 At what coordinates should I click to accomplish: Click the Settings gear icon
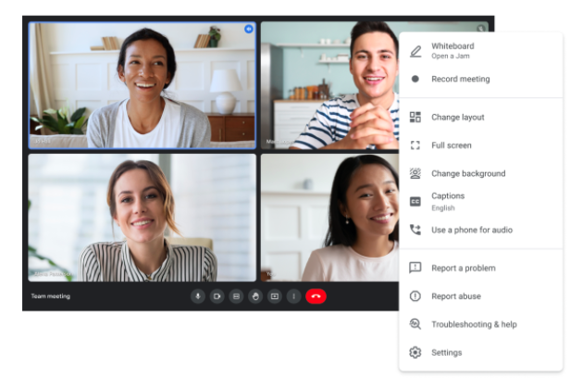click(x=415, y=352)
